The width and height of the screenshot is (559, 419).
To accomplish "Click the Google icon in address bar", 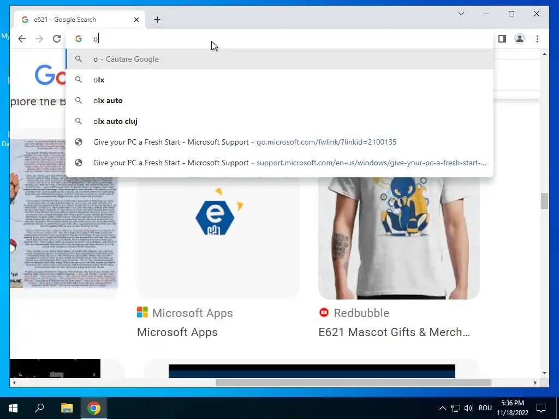I will tap(79, 39).
